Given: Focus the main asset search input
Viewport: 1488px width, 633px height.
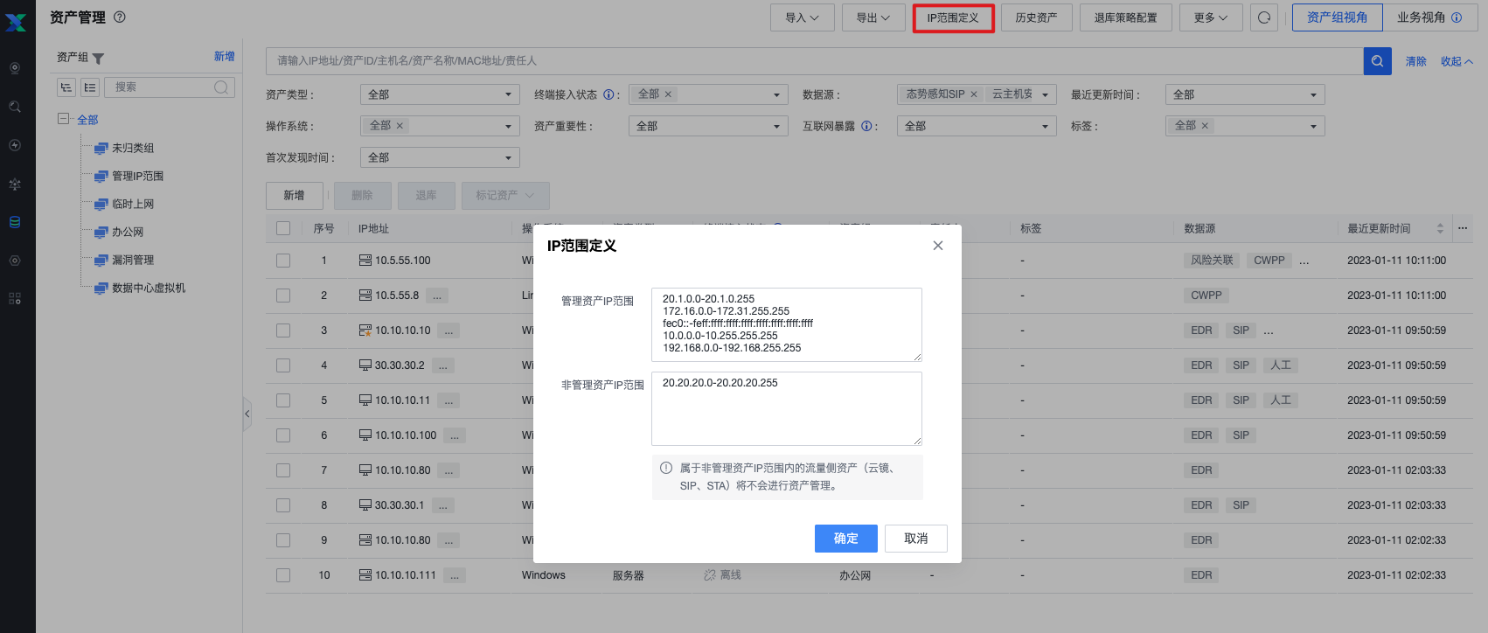Looking at the screenshot, I should pyautogui.click(x=815, y=60).
